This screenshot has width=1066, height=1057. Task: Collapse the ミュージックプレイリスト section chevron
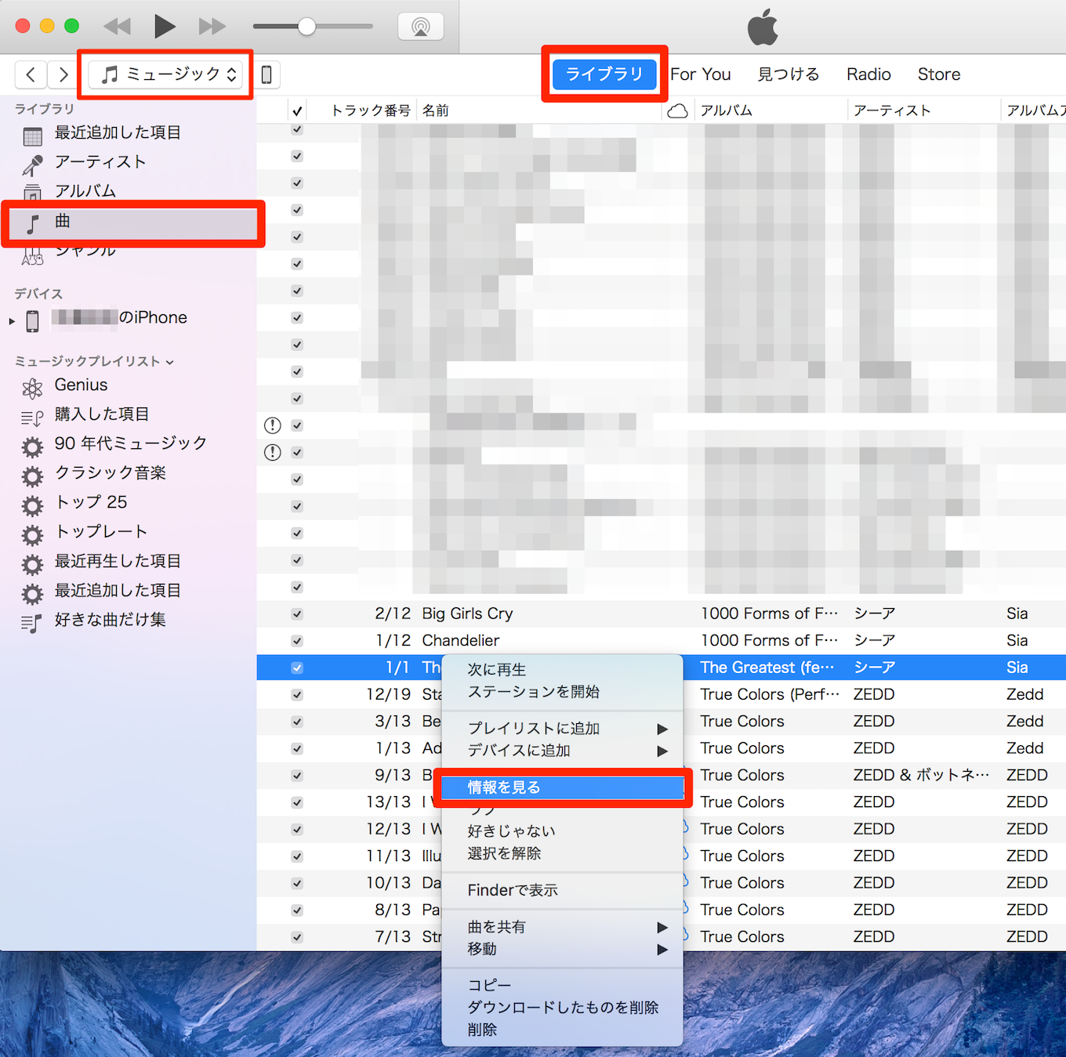(x=170, y=362)
